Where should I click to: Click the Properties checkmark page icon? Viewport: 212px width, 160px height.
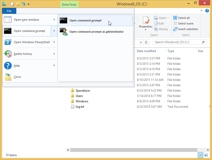(146, 20)
